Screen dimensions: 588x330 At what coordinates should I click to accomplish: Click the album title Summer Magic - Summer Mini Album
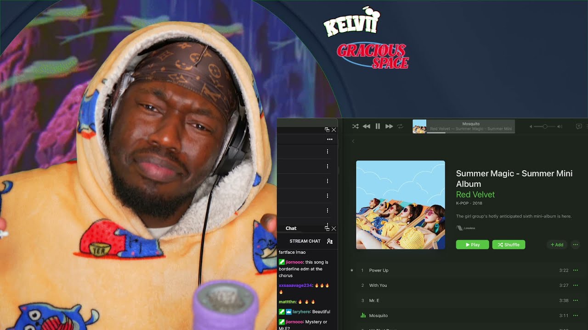(514, 179)
